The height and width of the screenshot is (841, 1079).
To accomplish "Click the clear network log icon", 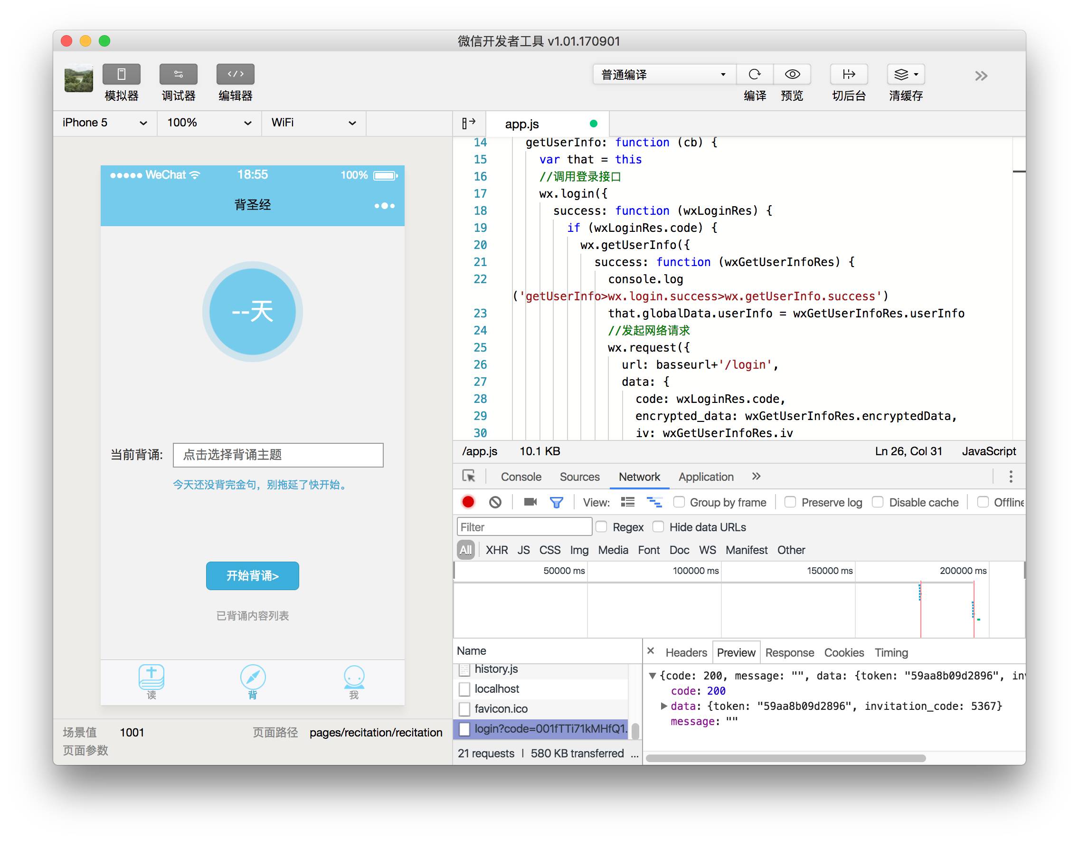I will click(x=495, y=502).
